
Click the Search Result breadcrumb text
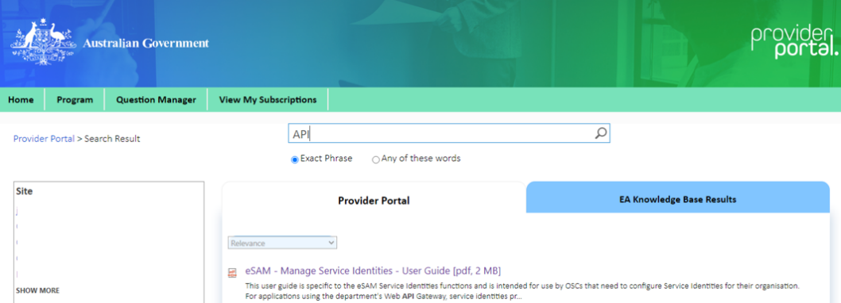[x=112, y=139]
